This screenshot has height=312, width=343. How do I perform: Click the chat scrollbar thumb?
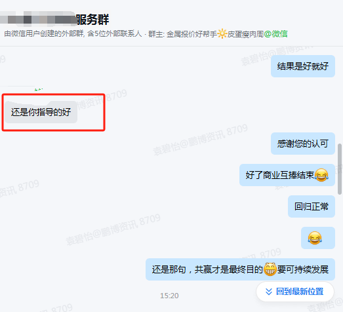pos(340,169)
